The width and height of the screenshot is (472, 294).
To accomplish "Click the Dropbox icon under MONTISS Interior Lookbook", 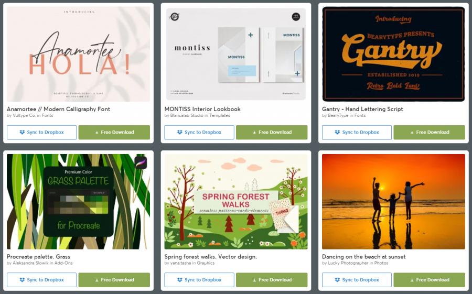I will pyautogui.click(x=180, y=132).
